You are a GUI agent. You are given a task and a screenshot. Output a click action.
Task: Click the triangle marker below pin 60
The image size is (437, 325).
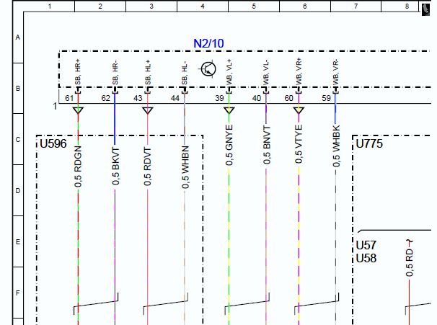tap(299, 110)
